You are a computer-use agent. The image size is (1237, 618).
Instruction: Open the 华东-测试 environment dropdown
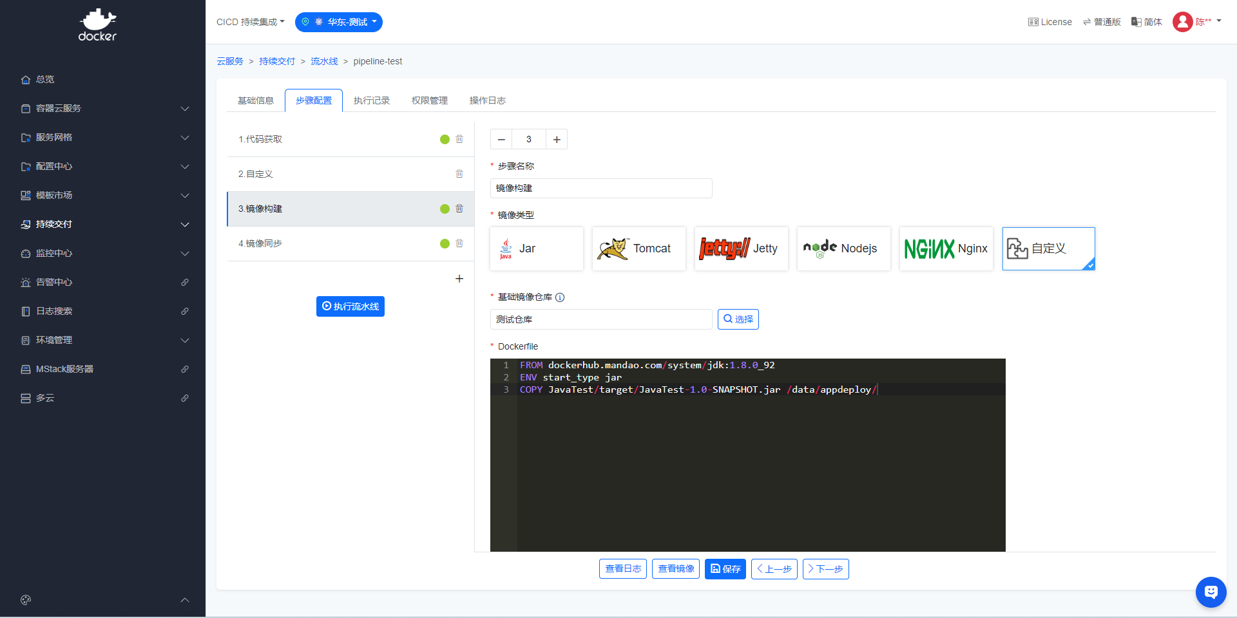[339, 22]
